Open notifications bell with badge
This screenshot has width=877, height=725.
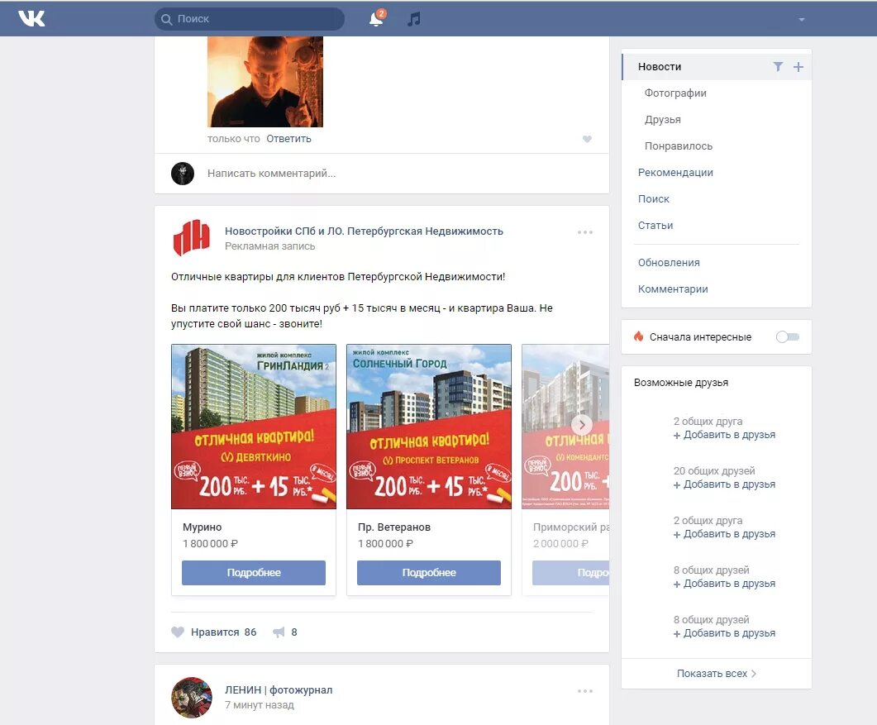[377, 18]
